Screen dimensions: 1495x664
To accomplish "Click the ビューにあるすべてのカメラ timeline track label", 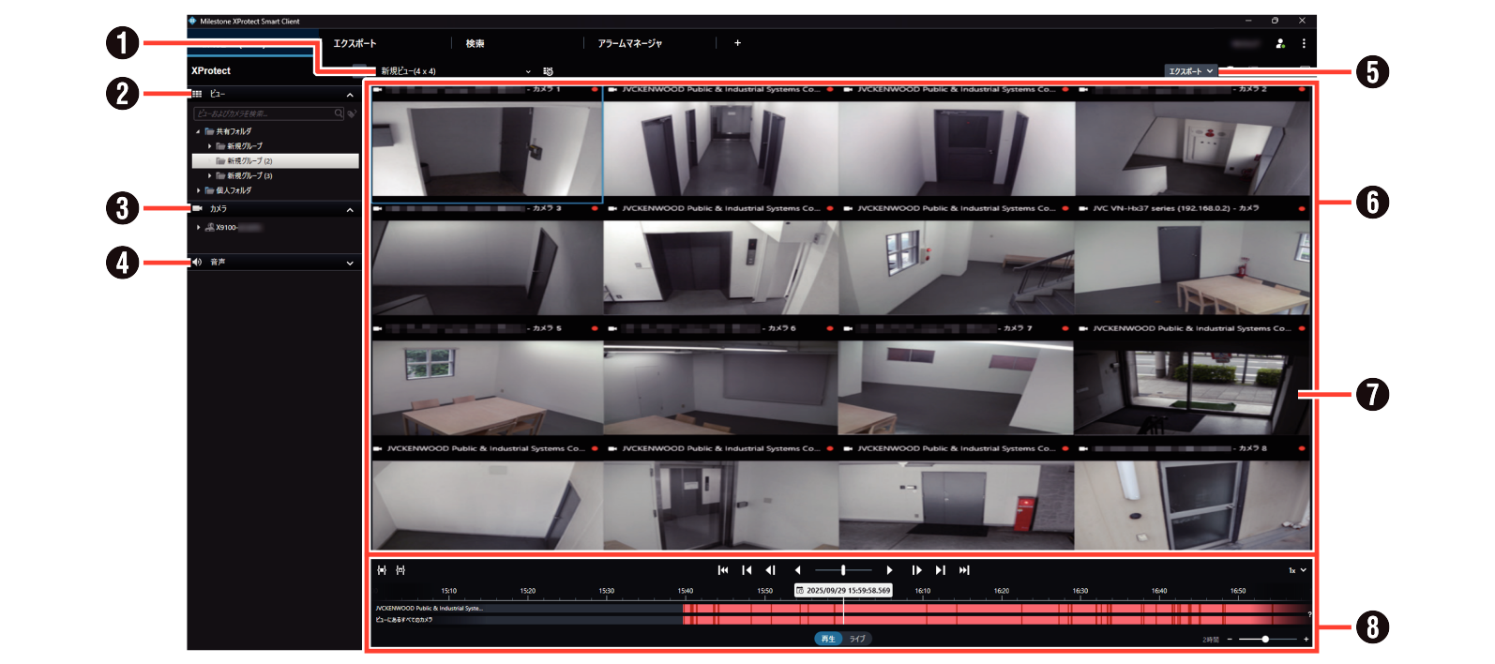I will click(404, 620).
